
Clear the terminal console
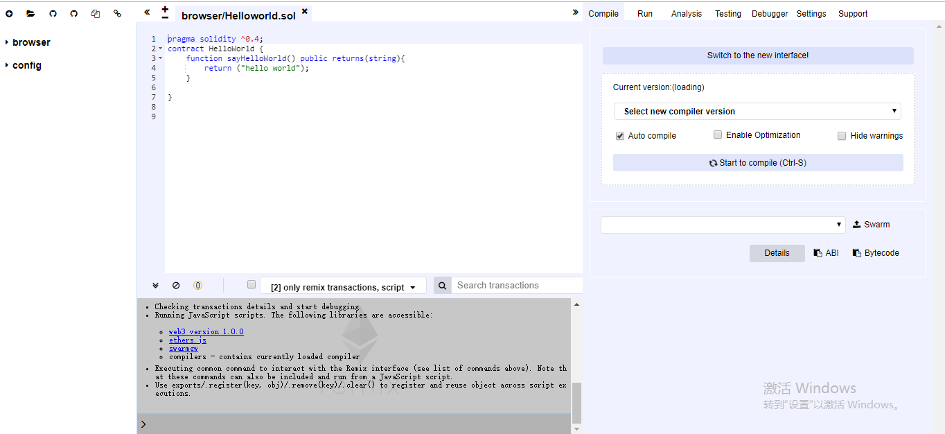176,285
